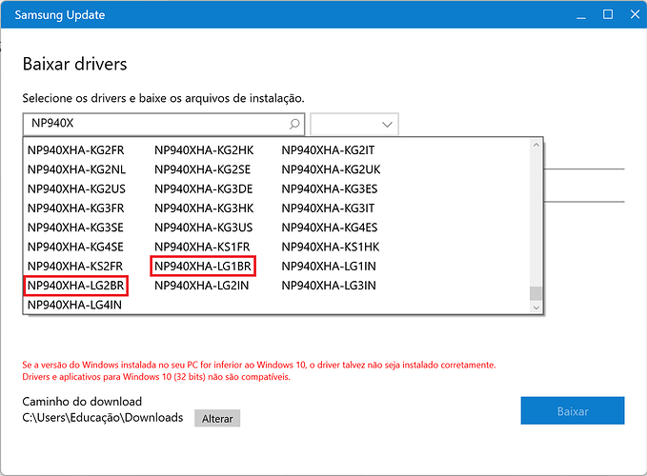Select model NP940XHA-KS1FR
Viewport: 647px width, 476px height.
click(202, 247)
